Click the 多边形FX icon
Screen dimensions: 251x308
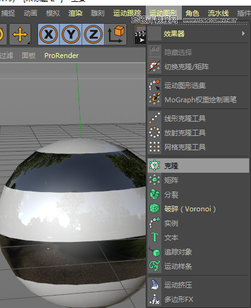tap(154, 299)
